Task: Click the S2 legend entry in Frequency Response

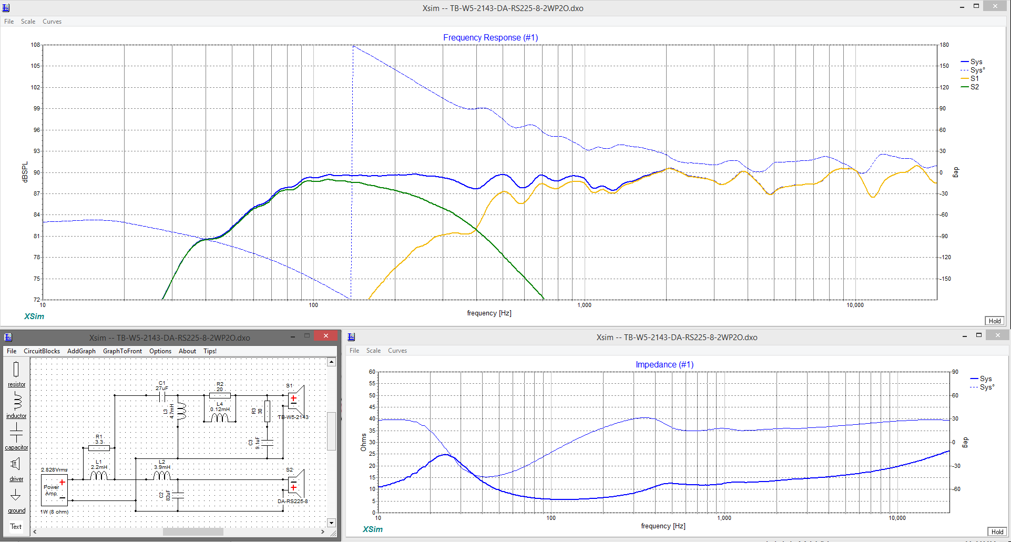Action: pyautogui.click(x=970, y=87)
